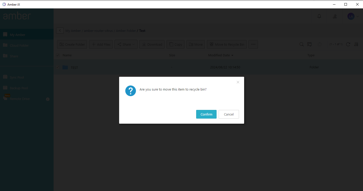Click the blue question mark dialog icon
This screenshot has width=363, height=191.
pos(130,91)
